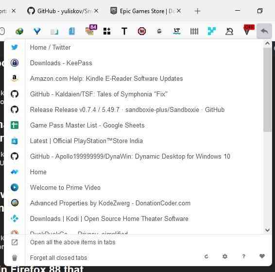
Task: Click the DonationCoder globe favicon
Action: pyautogui.click(x=15, y=203)
